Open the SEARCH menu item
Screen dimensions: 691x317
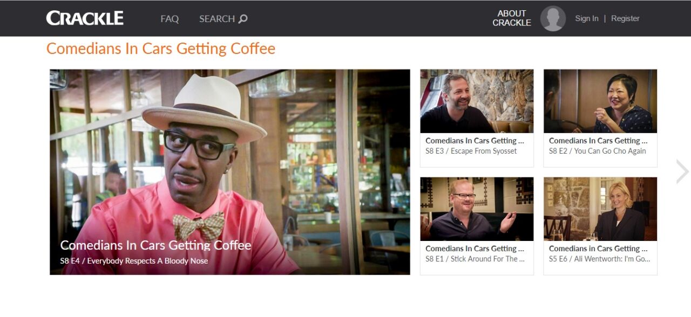(x=223, y=19)
